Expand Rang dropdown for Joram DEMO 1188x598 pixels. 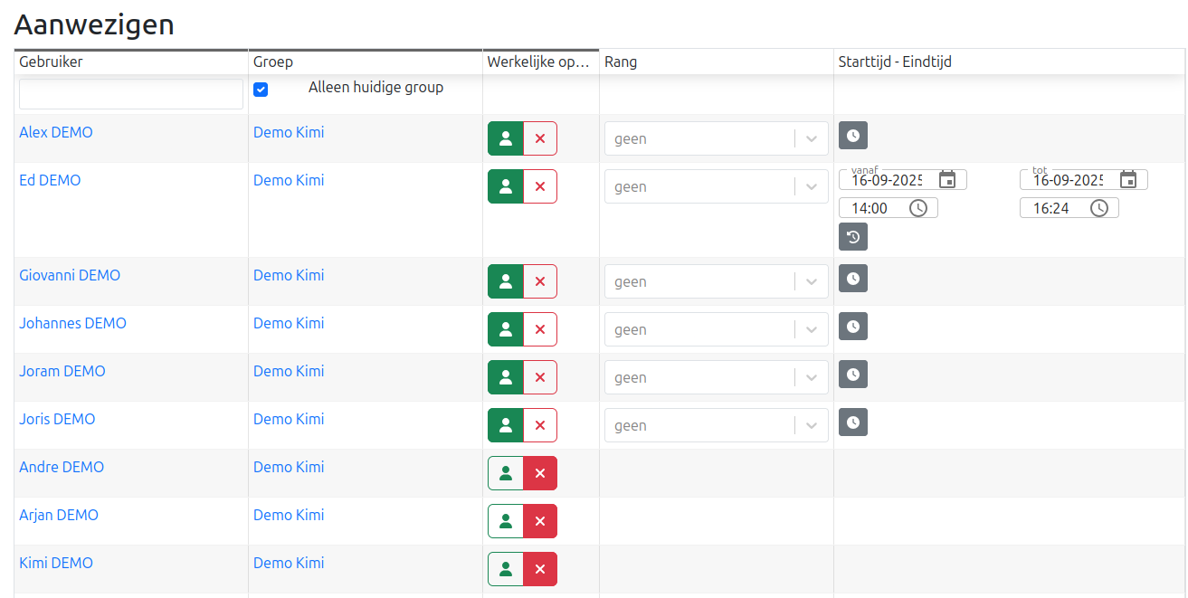pyautogui.click(x=811, y=378)
